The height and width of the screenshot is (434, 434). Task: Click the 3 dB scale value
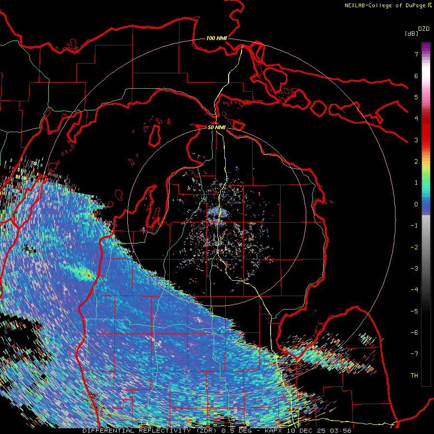pyautogui.click(x=416, y=140)
